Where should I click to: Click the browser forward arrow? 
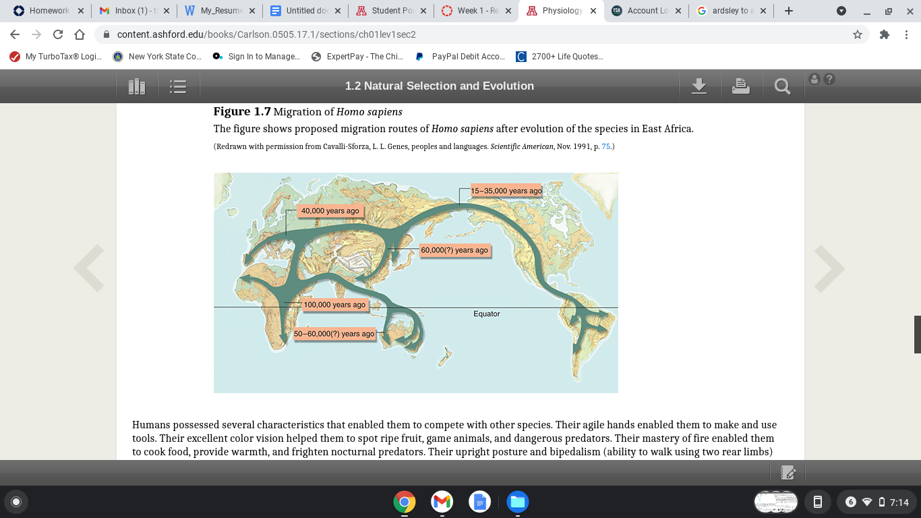coord(36,34)
